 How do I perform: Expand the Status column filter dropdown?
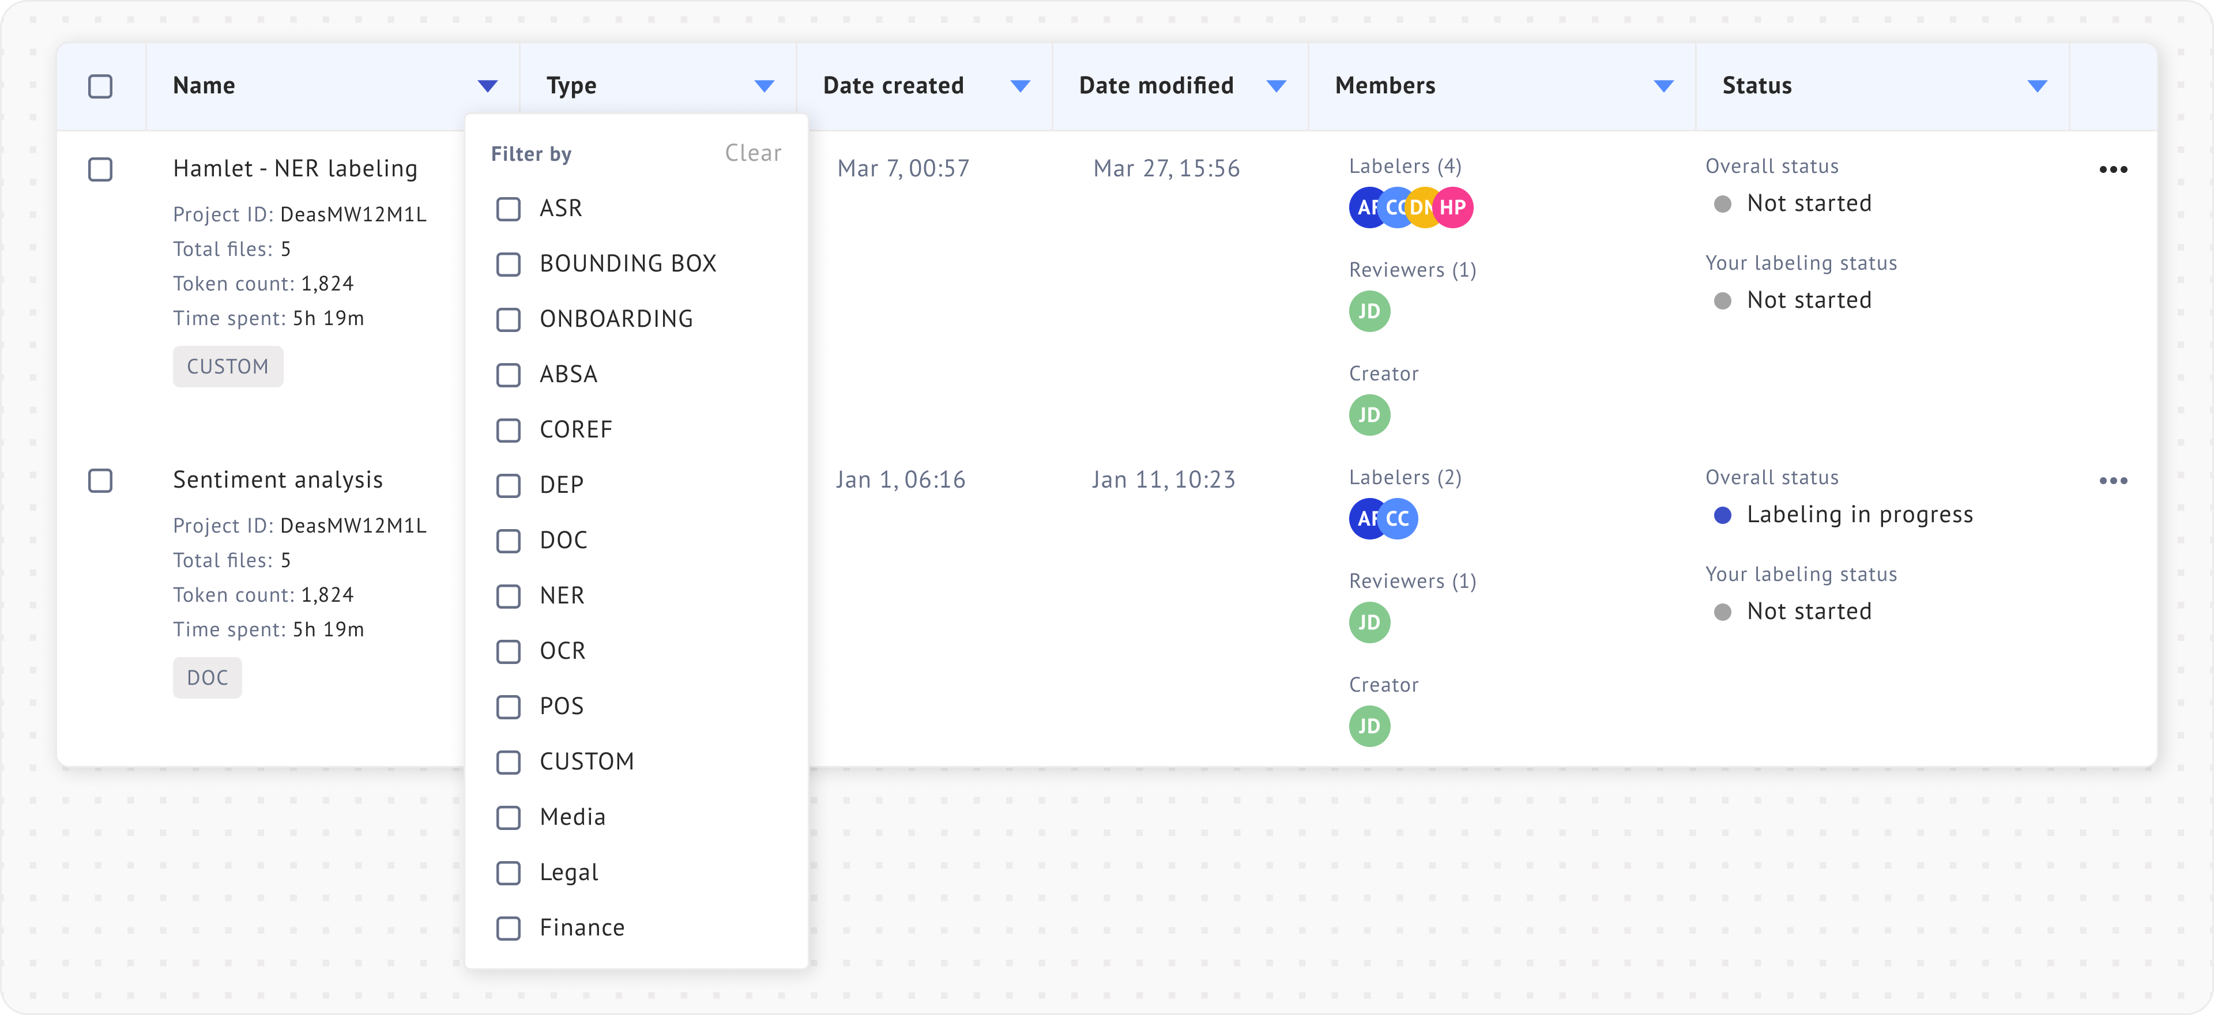click(2037, 86)
